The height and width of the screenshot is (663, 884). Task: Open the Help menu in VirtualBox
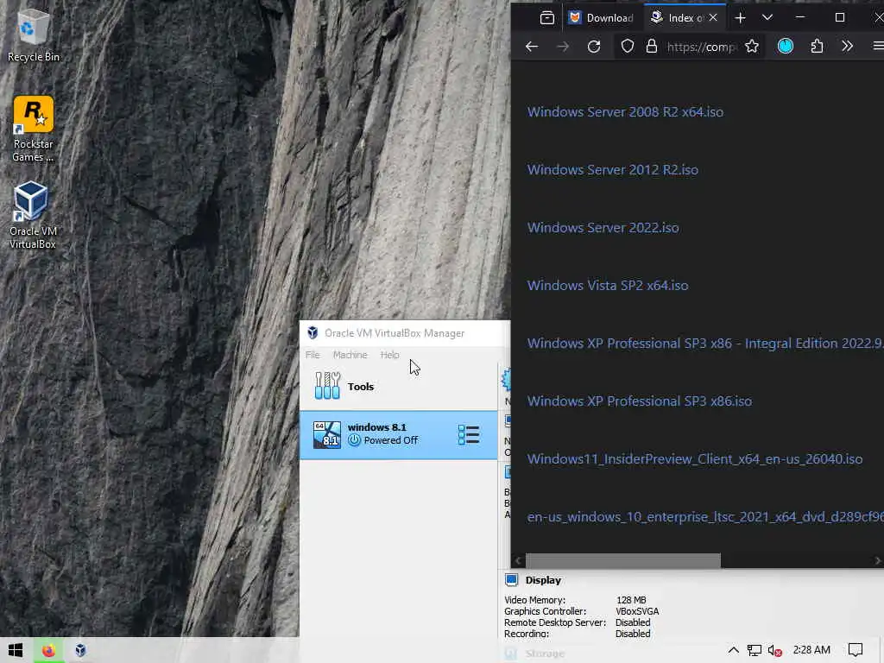pyautogui.click(x=389, y=355)
